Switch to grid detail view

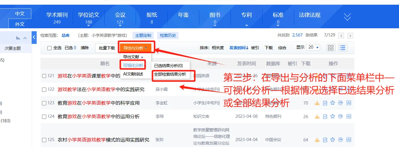click(x=331, y=48)
